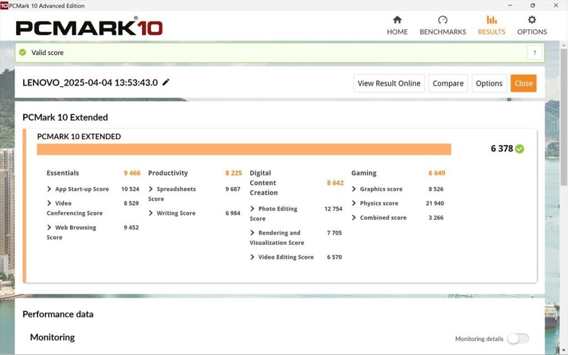Click Gaming score 6 649
The image size is (568, 355).
pos(437,173)
